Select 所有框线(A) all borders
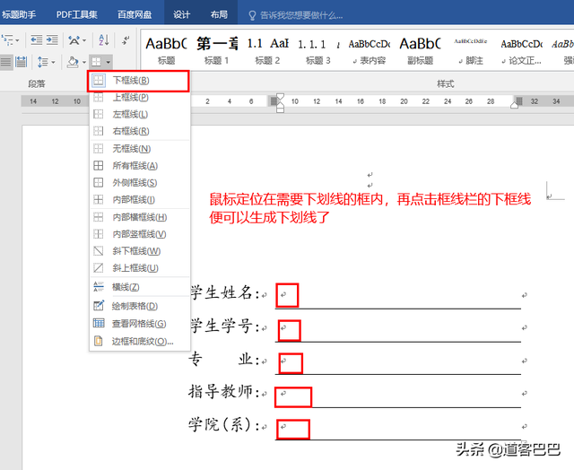This screenshot has width=574, height=470. [139, 166]
